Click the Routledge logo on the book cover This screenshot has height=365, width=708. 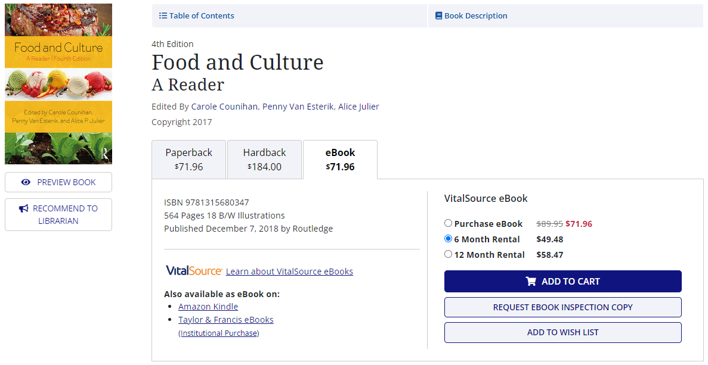click(104, 155)
